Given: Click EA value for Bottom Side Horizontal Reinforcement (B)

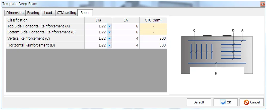Looking at the screenshot, I should pos(126,32).
